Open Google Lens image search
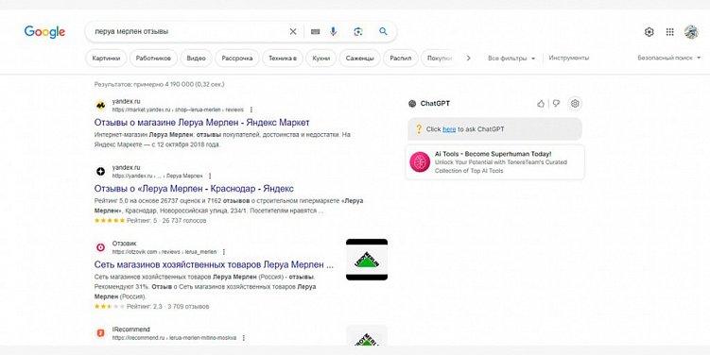 tap(358, 31)
